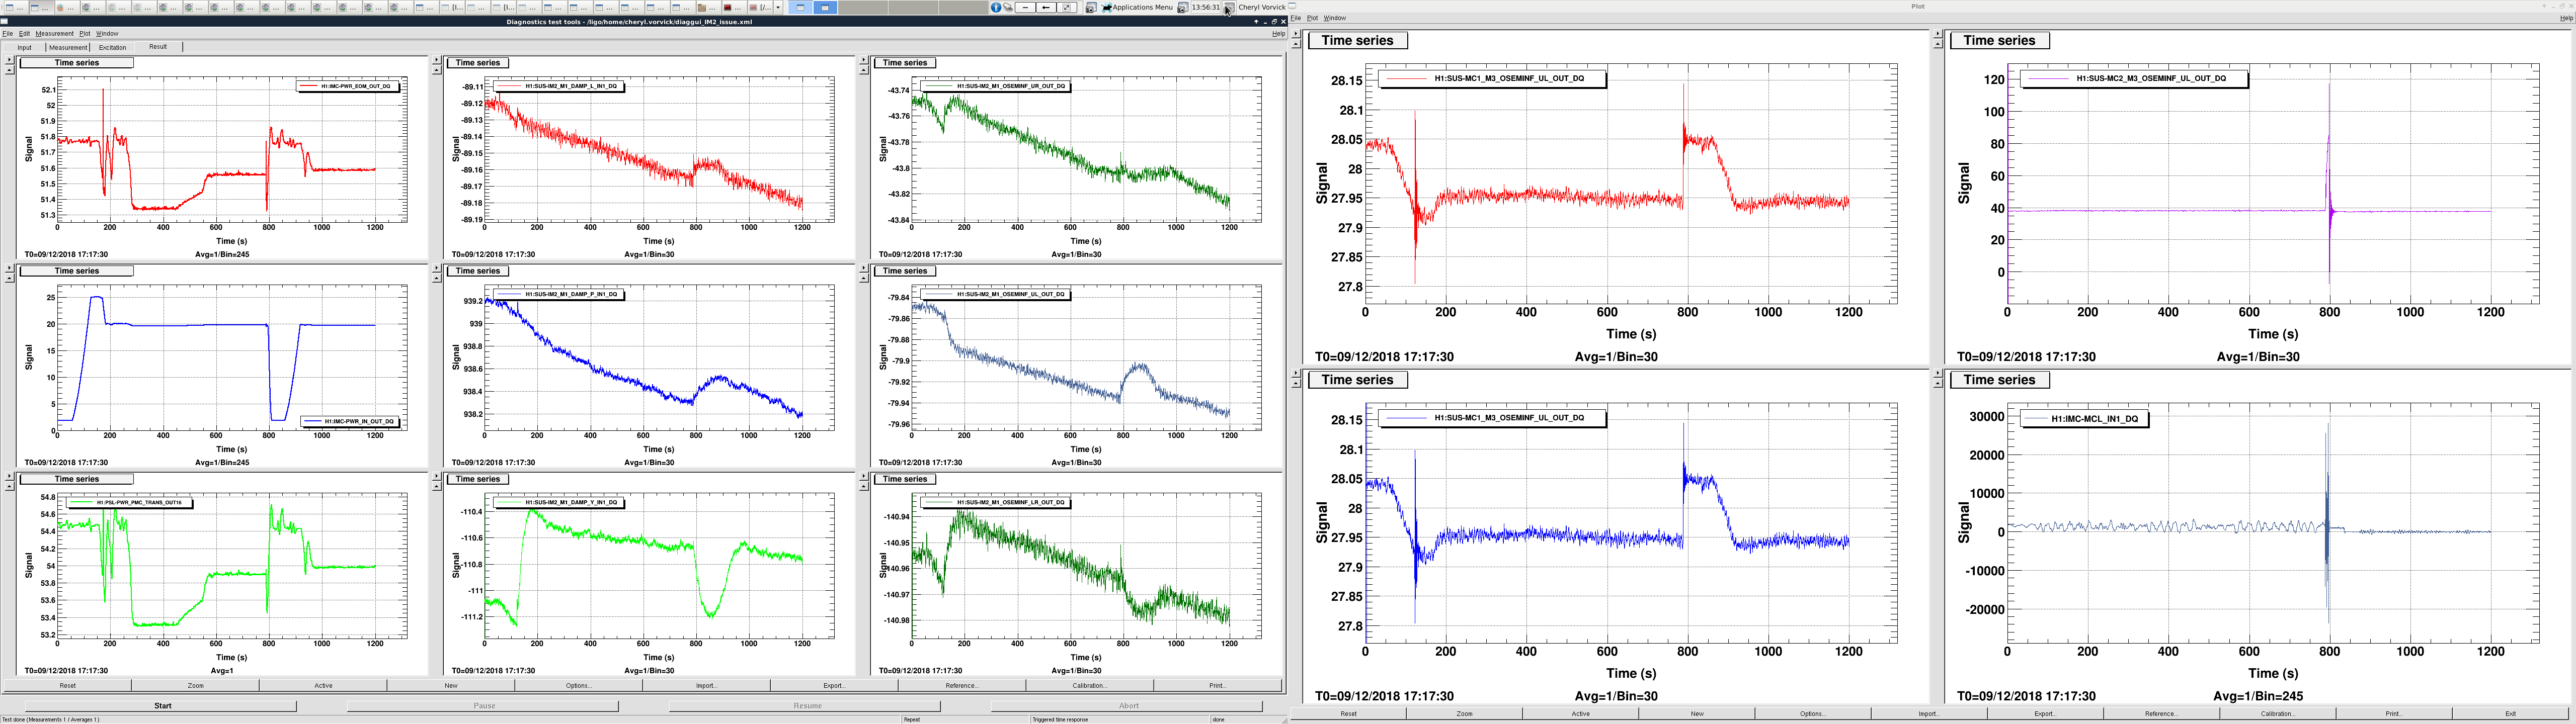Screen dimensions: 2576x724
Task: Click the printer icon beside Applications Menu
Action: [x=1091, y=7]
